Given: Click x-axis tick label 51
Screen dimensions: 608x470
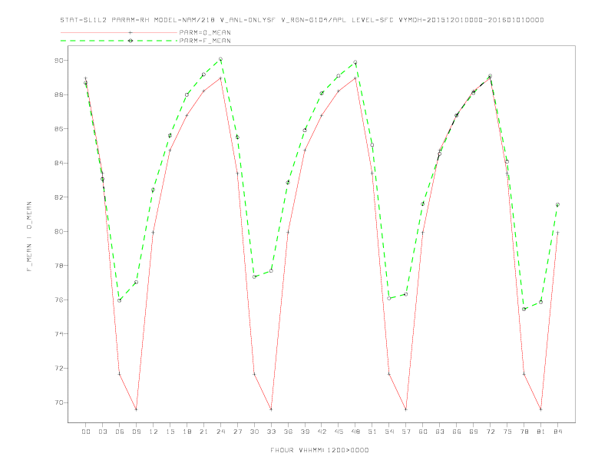Looking at the screenshot, I should [x=372, y=432].
